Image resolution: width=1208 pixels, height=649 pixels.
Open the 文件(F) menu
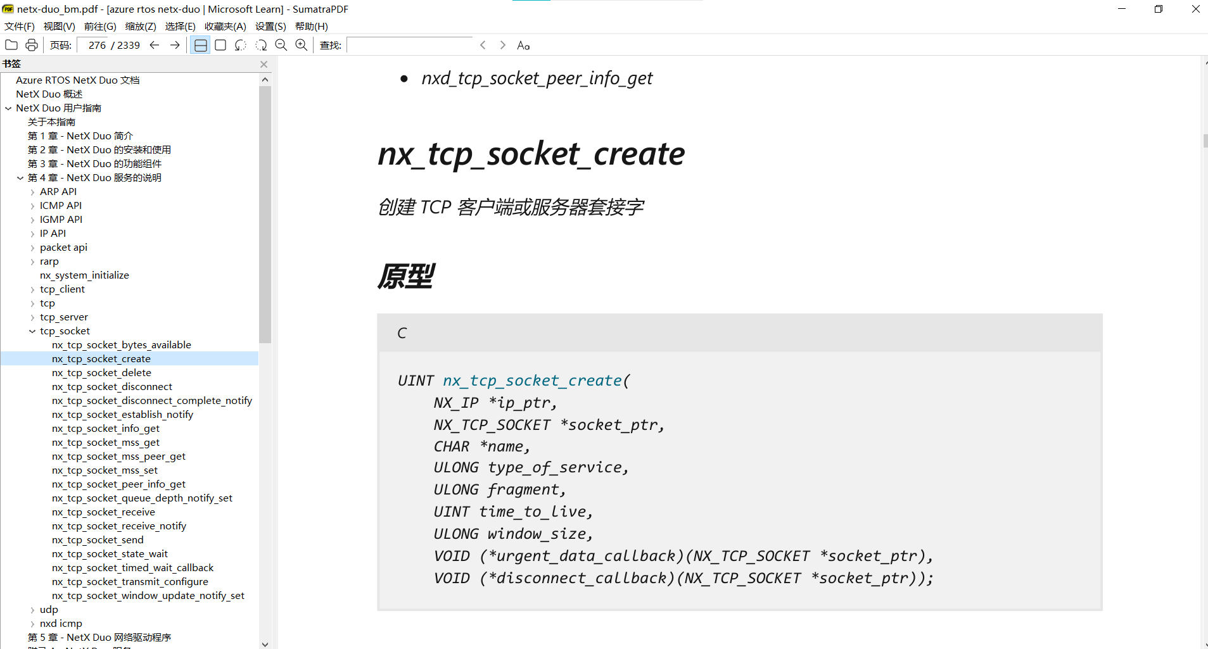pyautogui.click(x=20, y=26)
